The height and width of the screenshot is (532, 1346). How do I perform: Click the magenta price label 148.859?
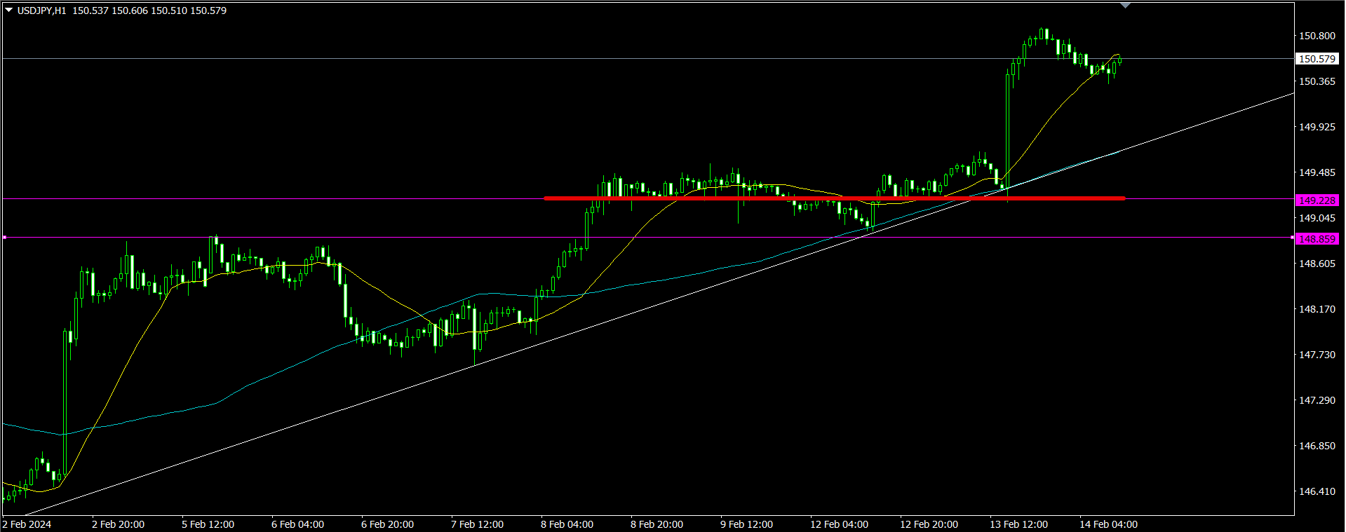[1317, 239]
